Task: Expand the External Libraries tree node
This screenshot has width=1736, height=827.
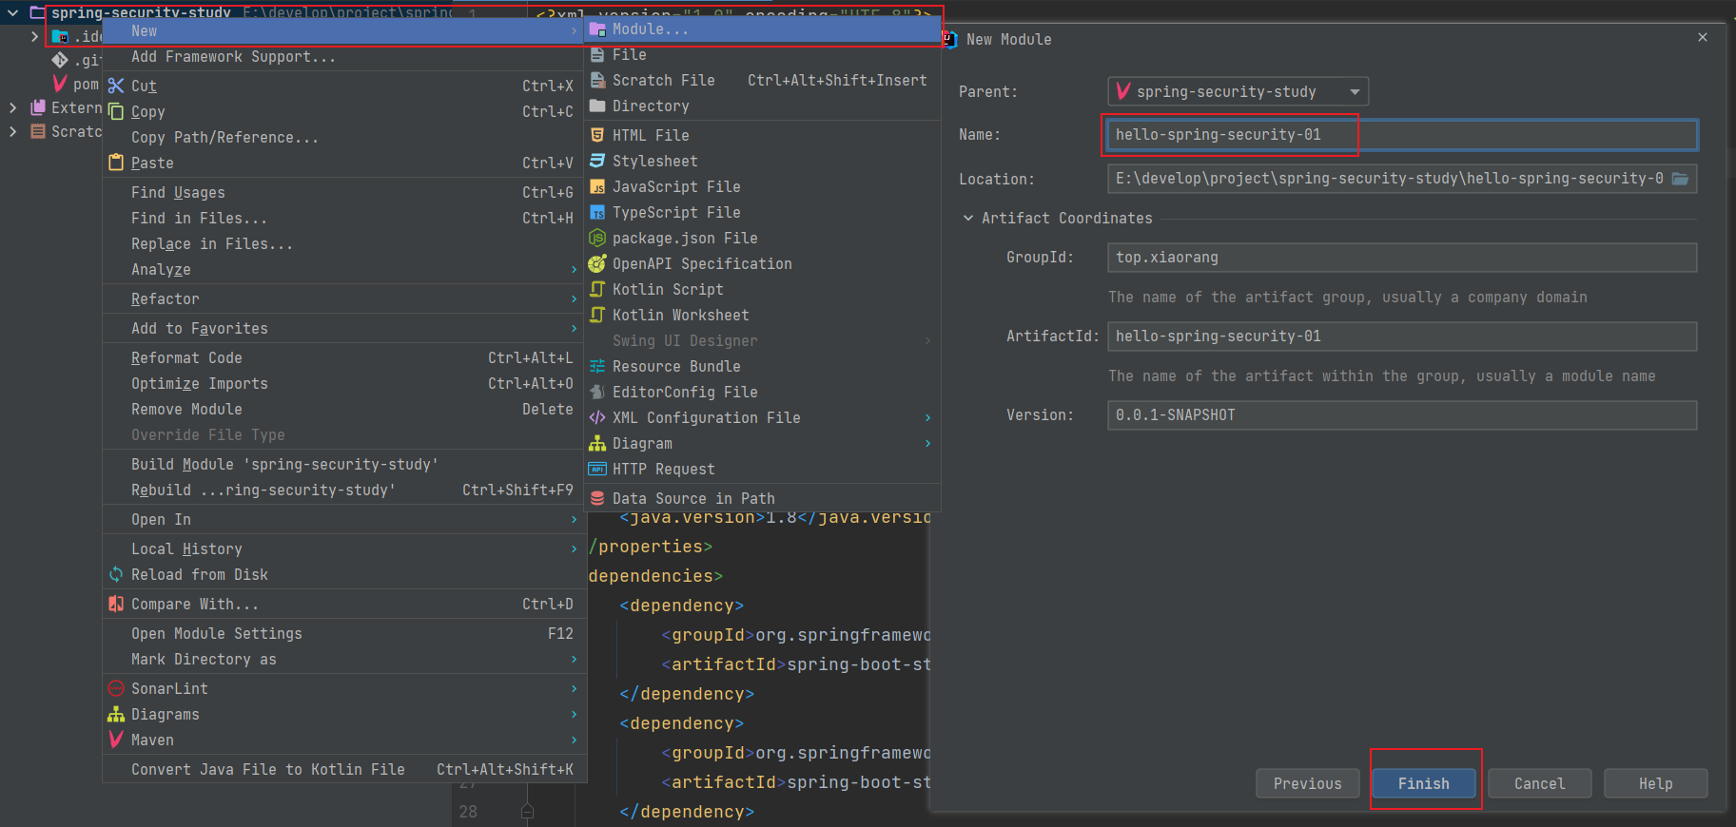Action: 12,107
